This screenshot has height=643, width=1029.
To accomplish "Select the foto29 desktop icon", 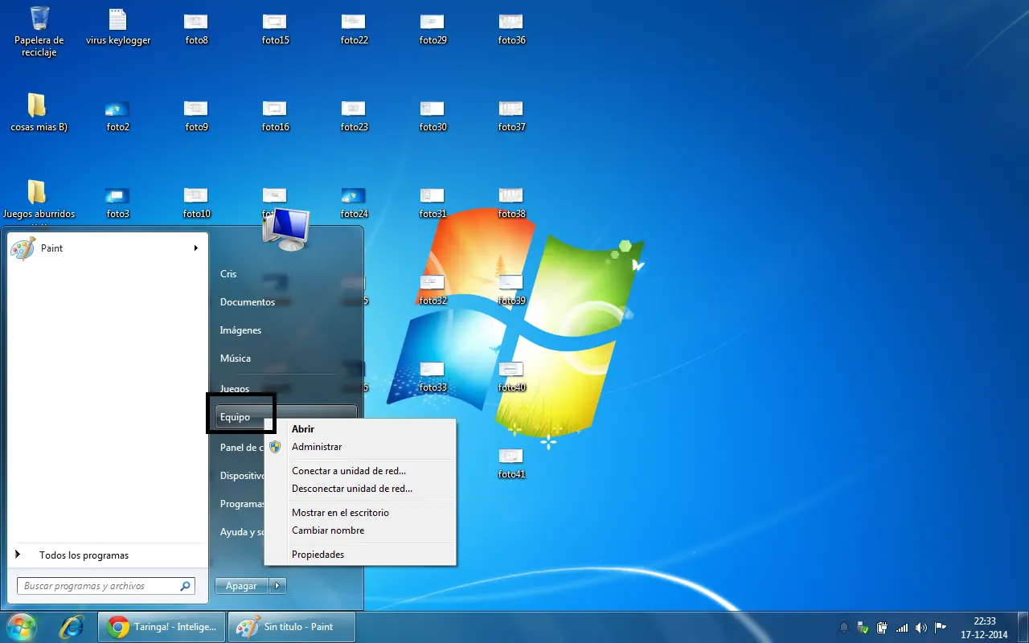I will [x=433, y=28].
